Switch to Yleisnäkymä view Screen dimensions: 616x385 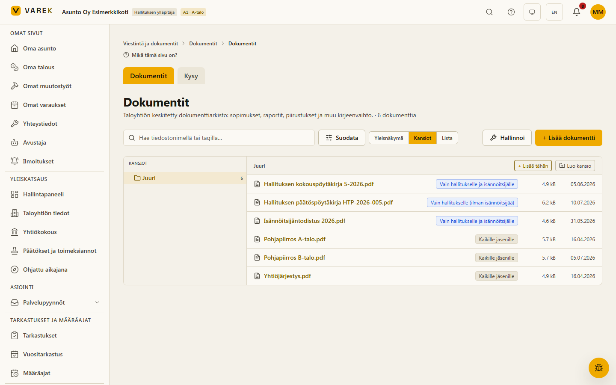[x=389, y=138]
